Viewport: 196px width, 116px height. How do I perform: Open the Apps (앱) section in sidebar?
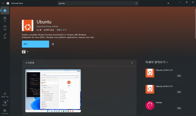[5, 19]
